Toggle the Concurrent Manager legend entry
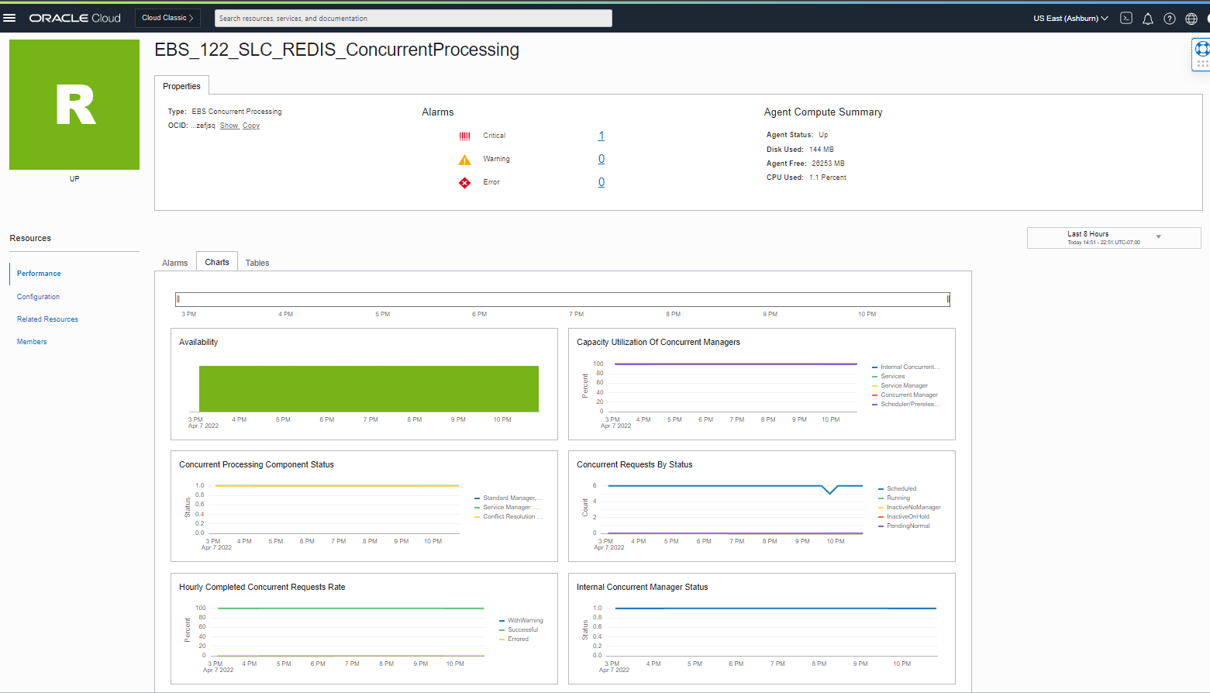Viewport: 1210px width, 693px height. [908, 395]
